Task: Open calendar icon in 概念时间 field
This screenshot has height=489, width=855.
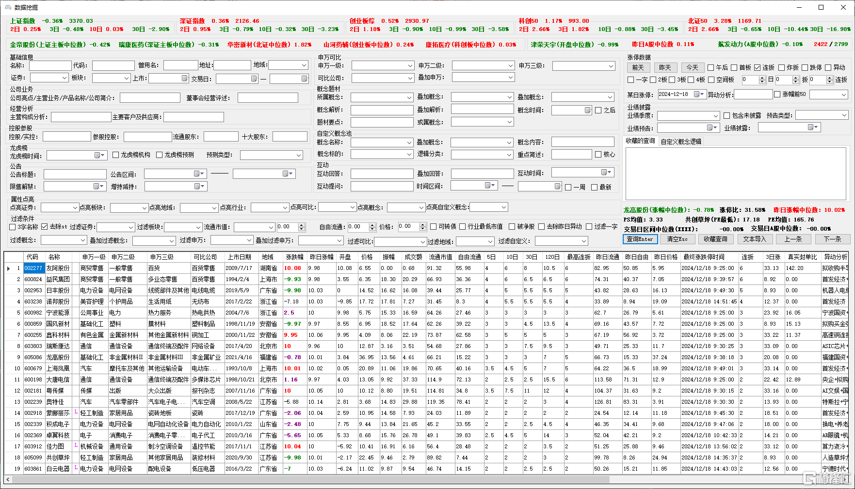Action: (587, 110)
